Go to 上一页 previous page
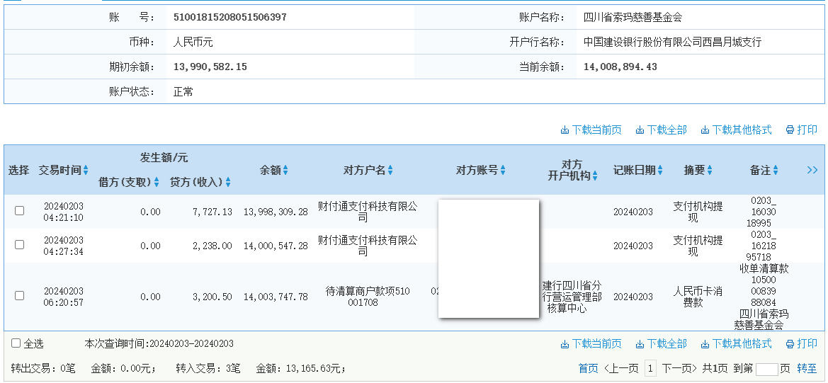This screenshot has width=828, height=383. [x=621, y=368]
